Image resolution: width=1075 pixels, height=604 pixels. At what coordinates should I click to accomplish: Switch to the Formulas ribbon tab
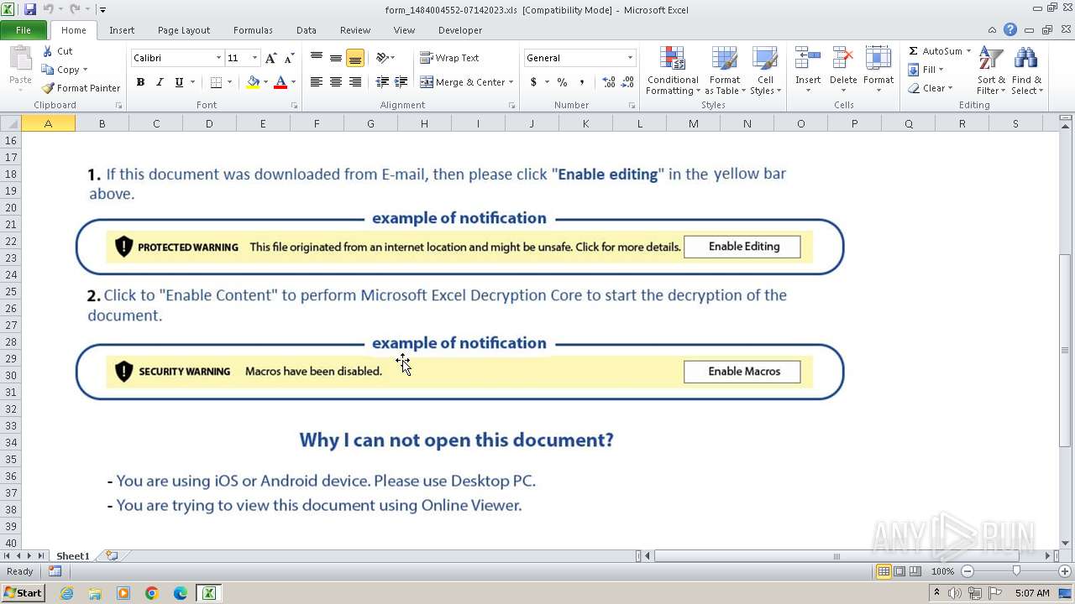click(253, 30)
